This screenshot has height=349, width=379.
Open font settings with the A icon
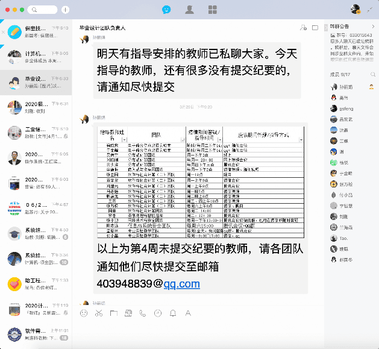click(188, 313)
